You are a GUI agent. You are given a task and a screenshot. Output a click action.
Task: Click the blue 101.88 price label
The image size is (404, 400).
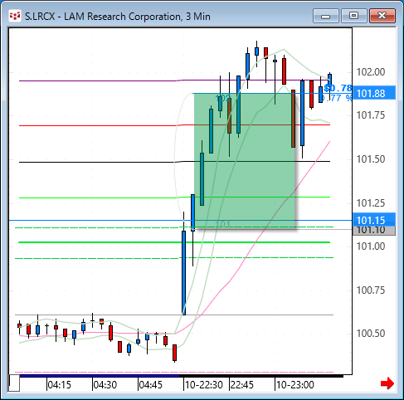coord(374,93)
